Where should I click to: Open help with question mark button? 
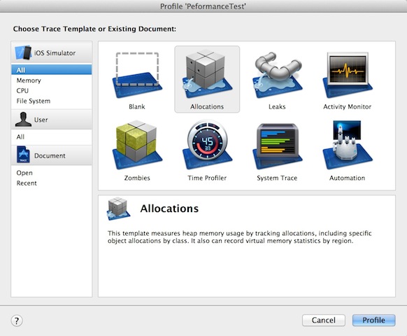[17, 321]
